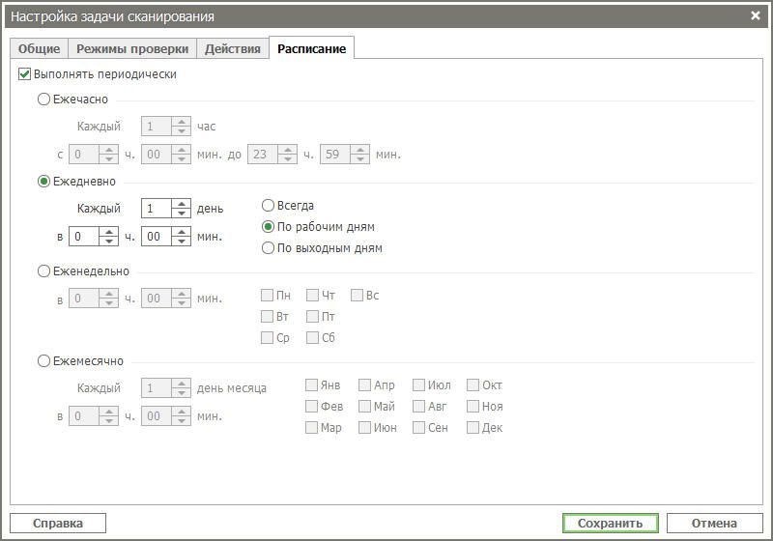Viewport: 773px width, 541px height.
Task: Increase the daily start hour spinner
Action: [x=109, y=232]
